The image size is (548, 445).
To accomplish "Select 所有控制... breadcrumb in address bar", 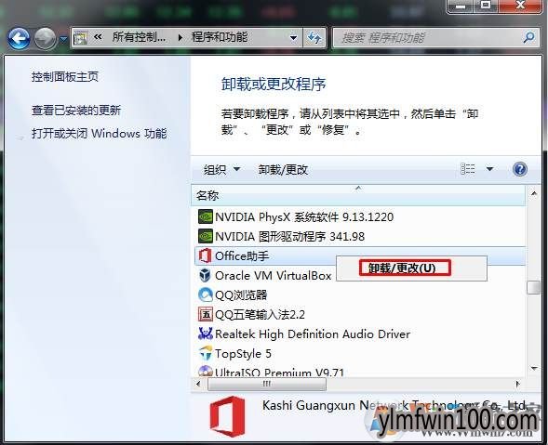I will [x=139, y=37].
